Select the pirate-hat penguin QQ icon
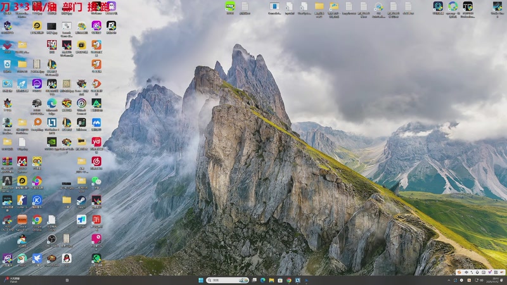507x285 pixels. coord(22,239)
